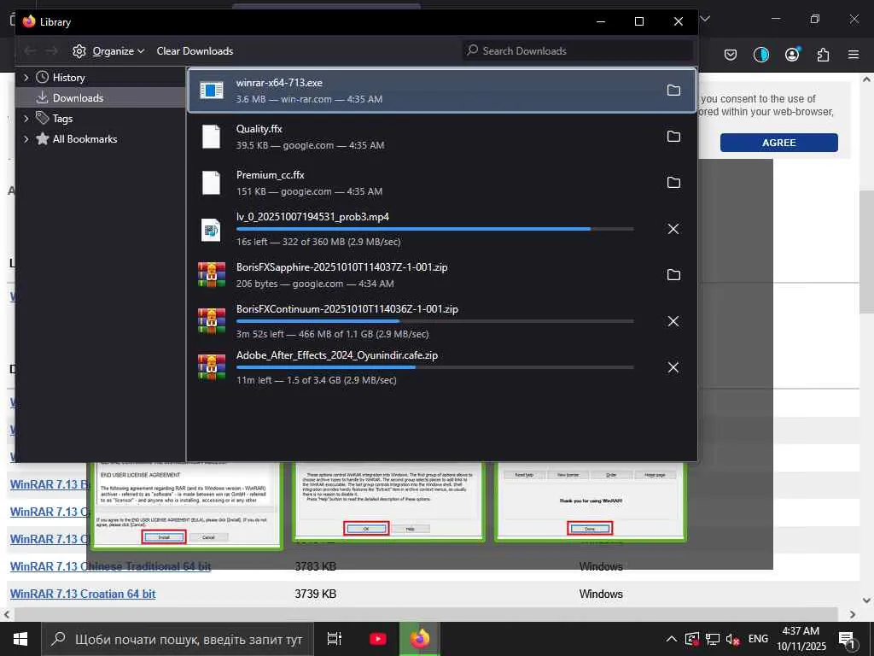The height and width of the screenshot is (656, 874).
Task: Open Firefox extensions puzzle icon
Action: coord(823,55)
